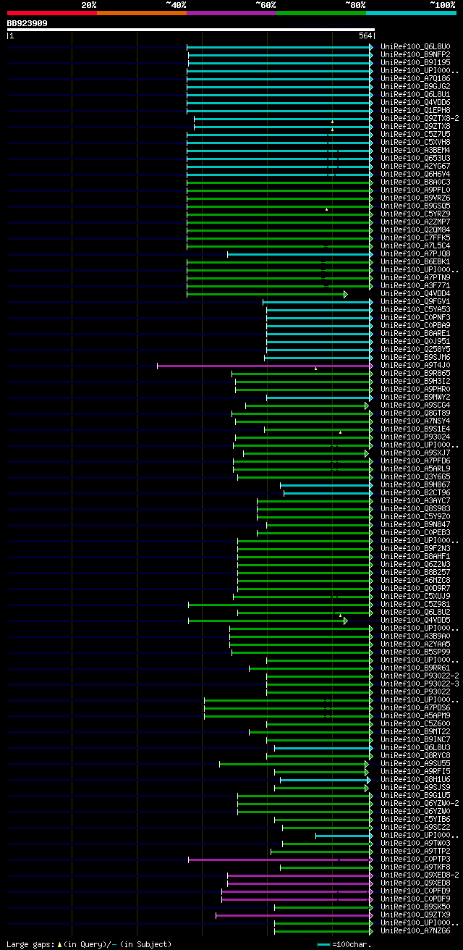This screenshot has height=950, width=463.
Task: Select the UniRef100_A9PFL0 label
Action: click(x=415, y=190)
